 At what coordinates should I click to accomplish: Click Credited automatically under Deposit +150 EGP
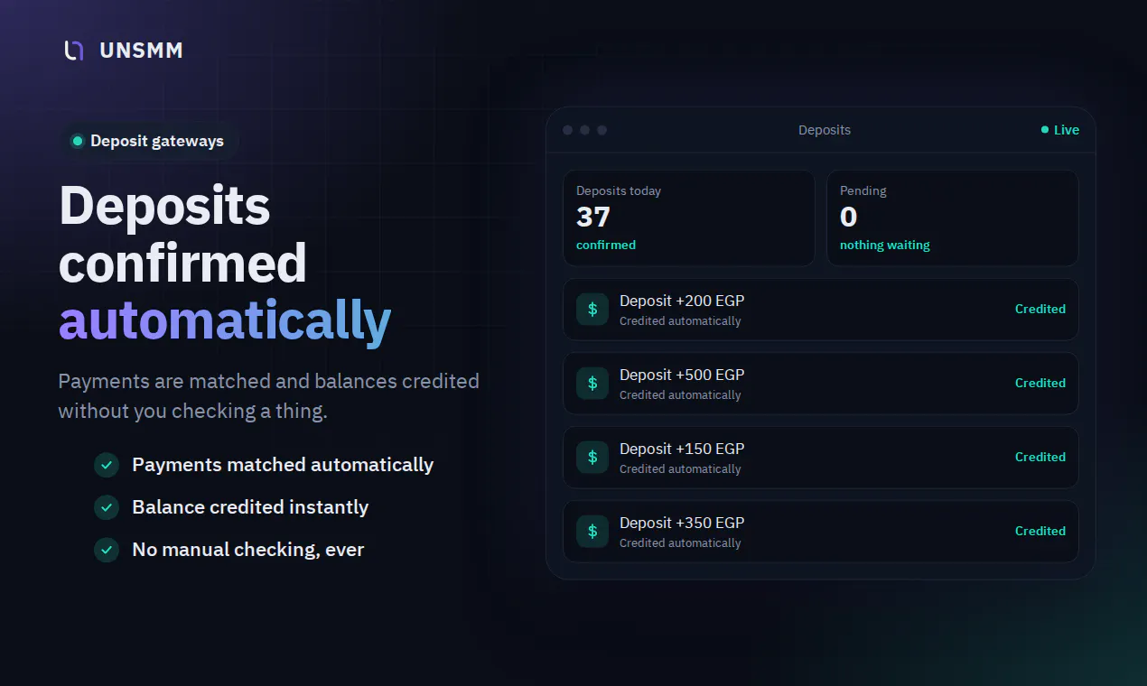pyautogui.click(x=680, y=469)
